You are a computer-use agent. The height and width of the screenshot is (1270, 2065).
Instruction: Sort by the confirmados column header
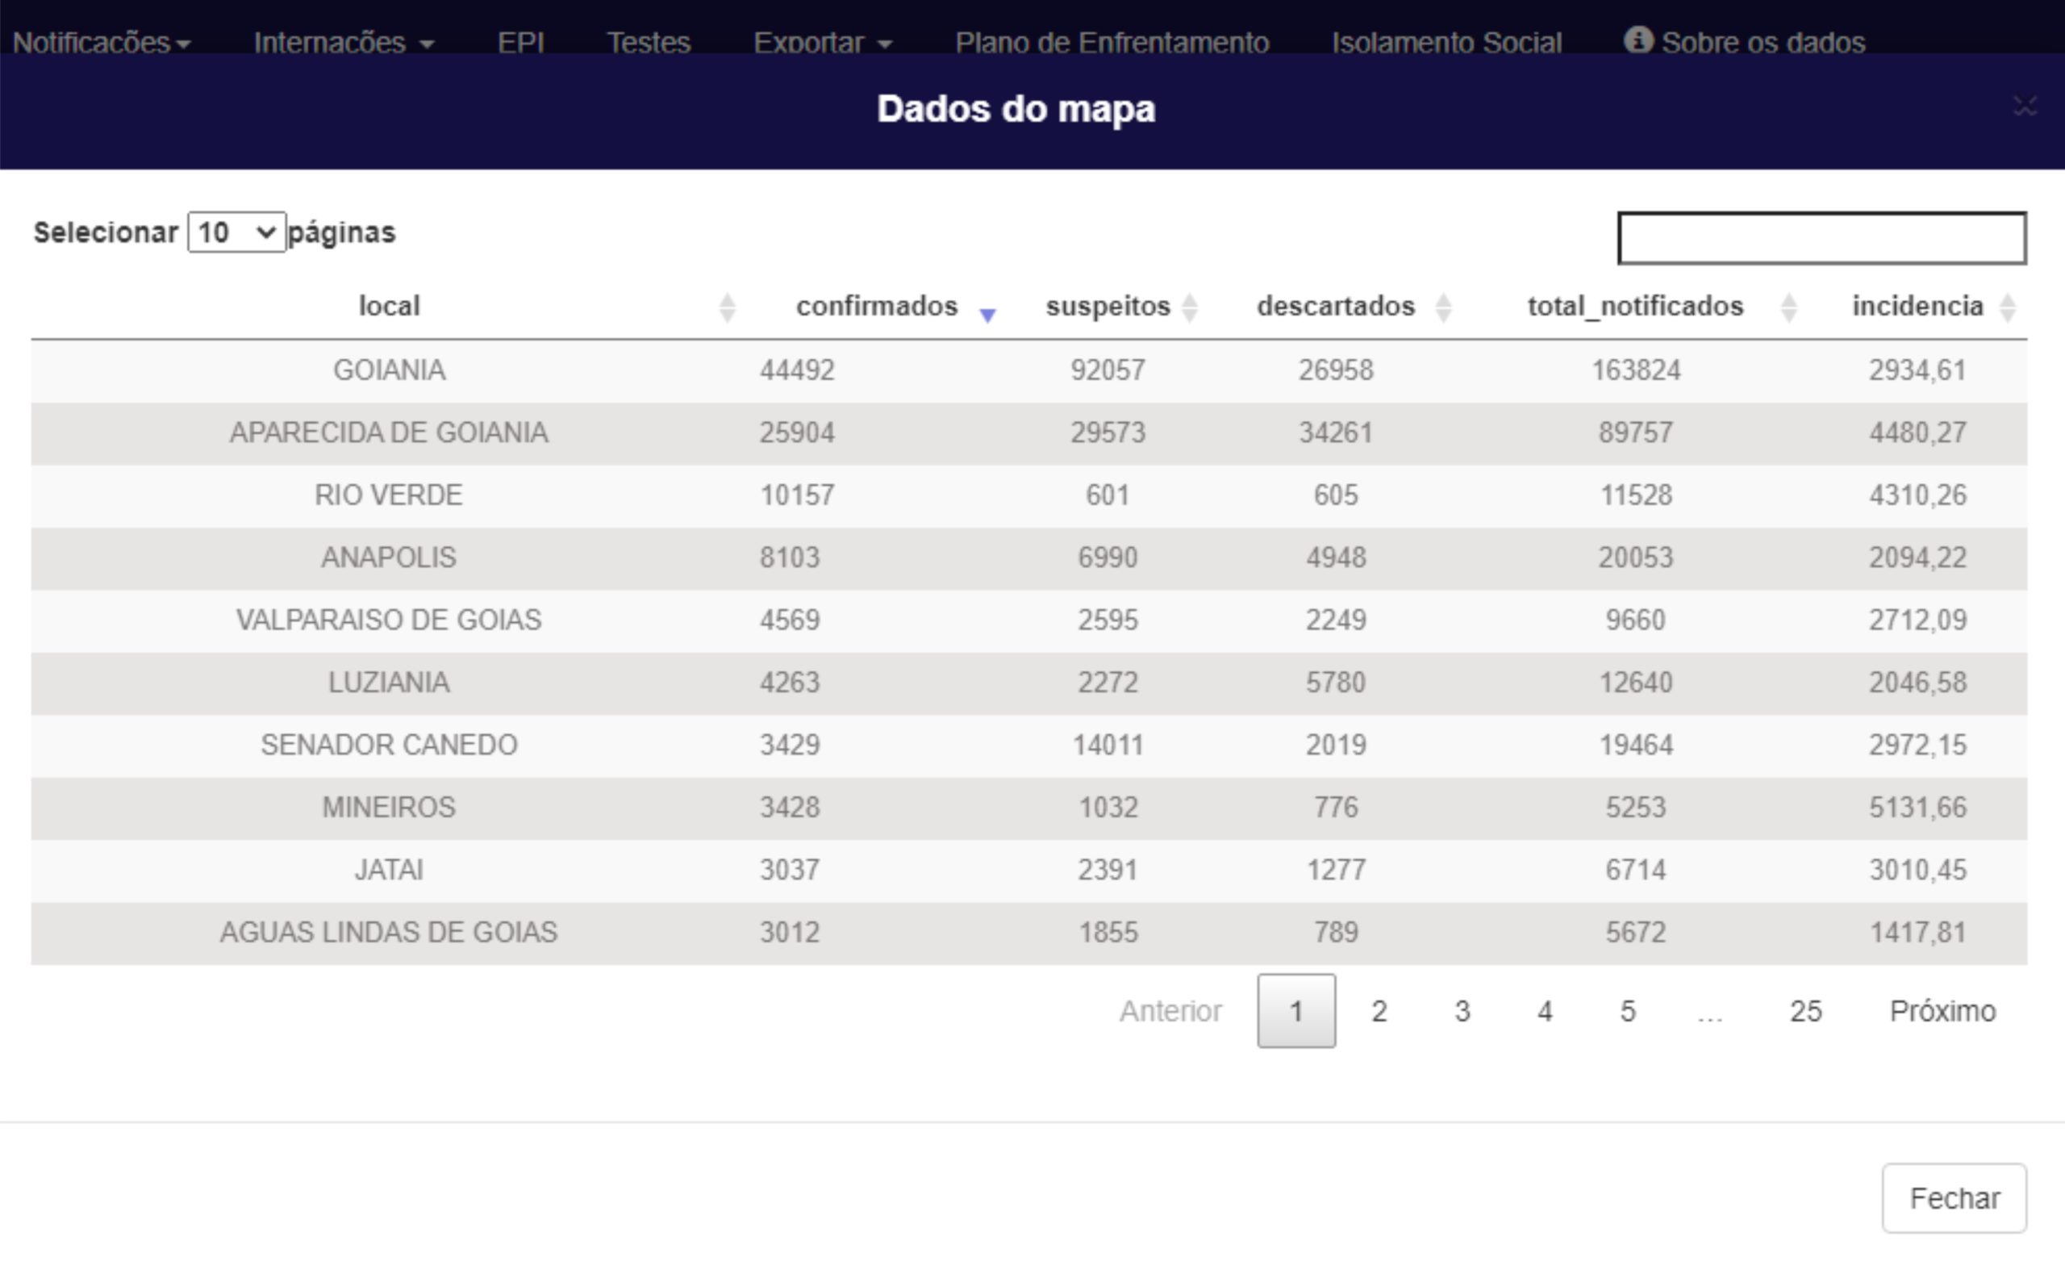point(876,307)
